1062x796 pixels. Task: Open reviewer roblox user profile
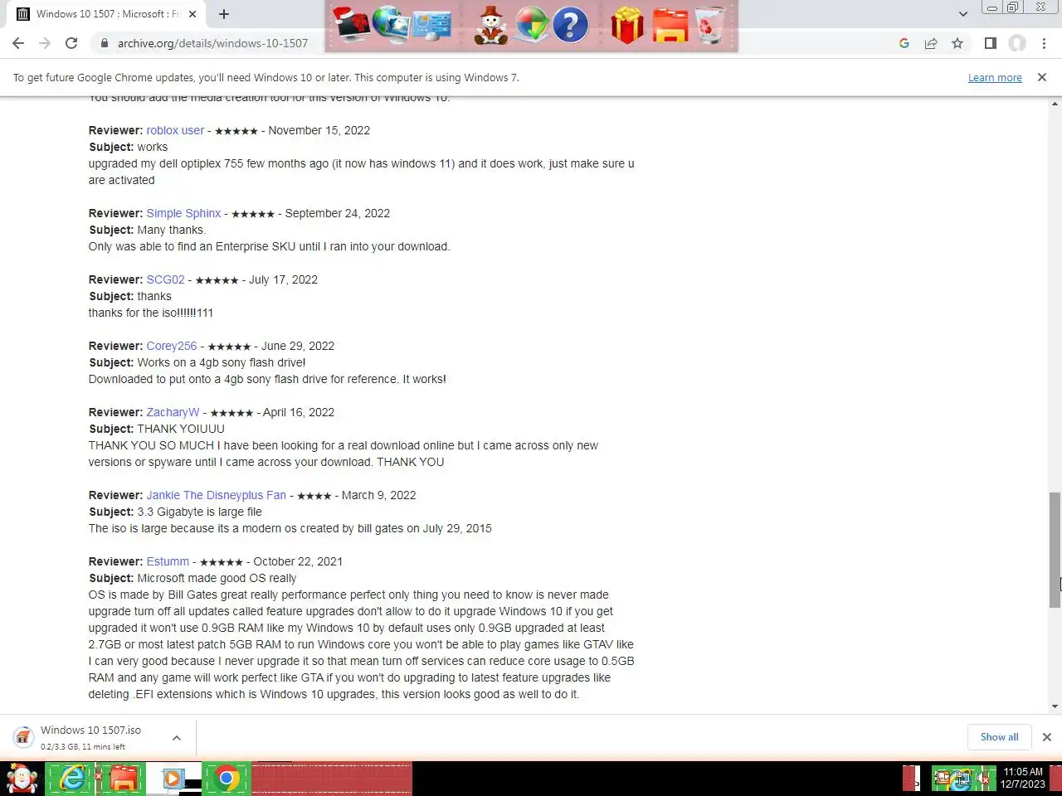click(175, 130)
